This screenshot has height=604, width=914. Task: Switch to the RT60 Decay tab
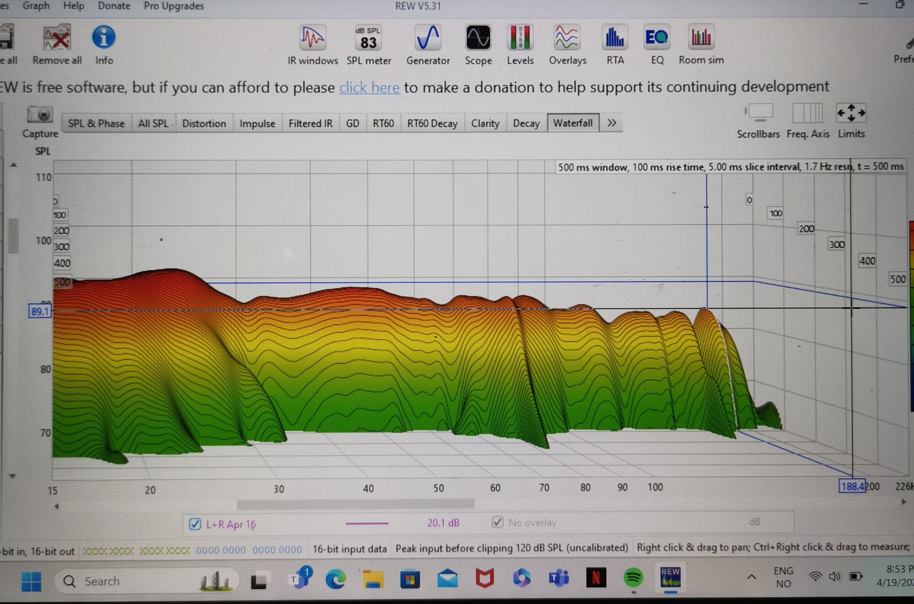pyautogui.click(x=432, y=124)
